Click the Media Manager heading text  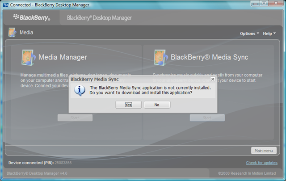63,57
